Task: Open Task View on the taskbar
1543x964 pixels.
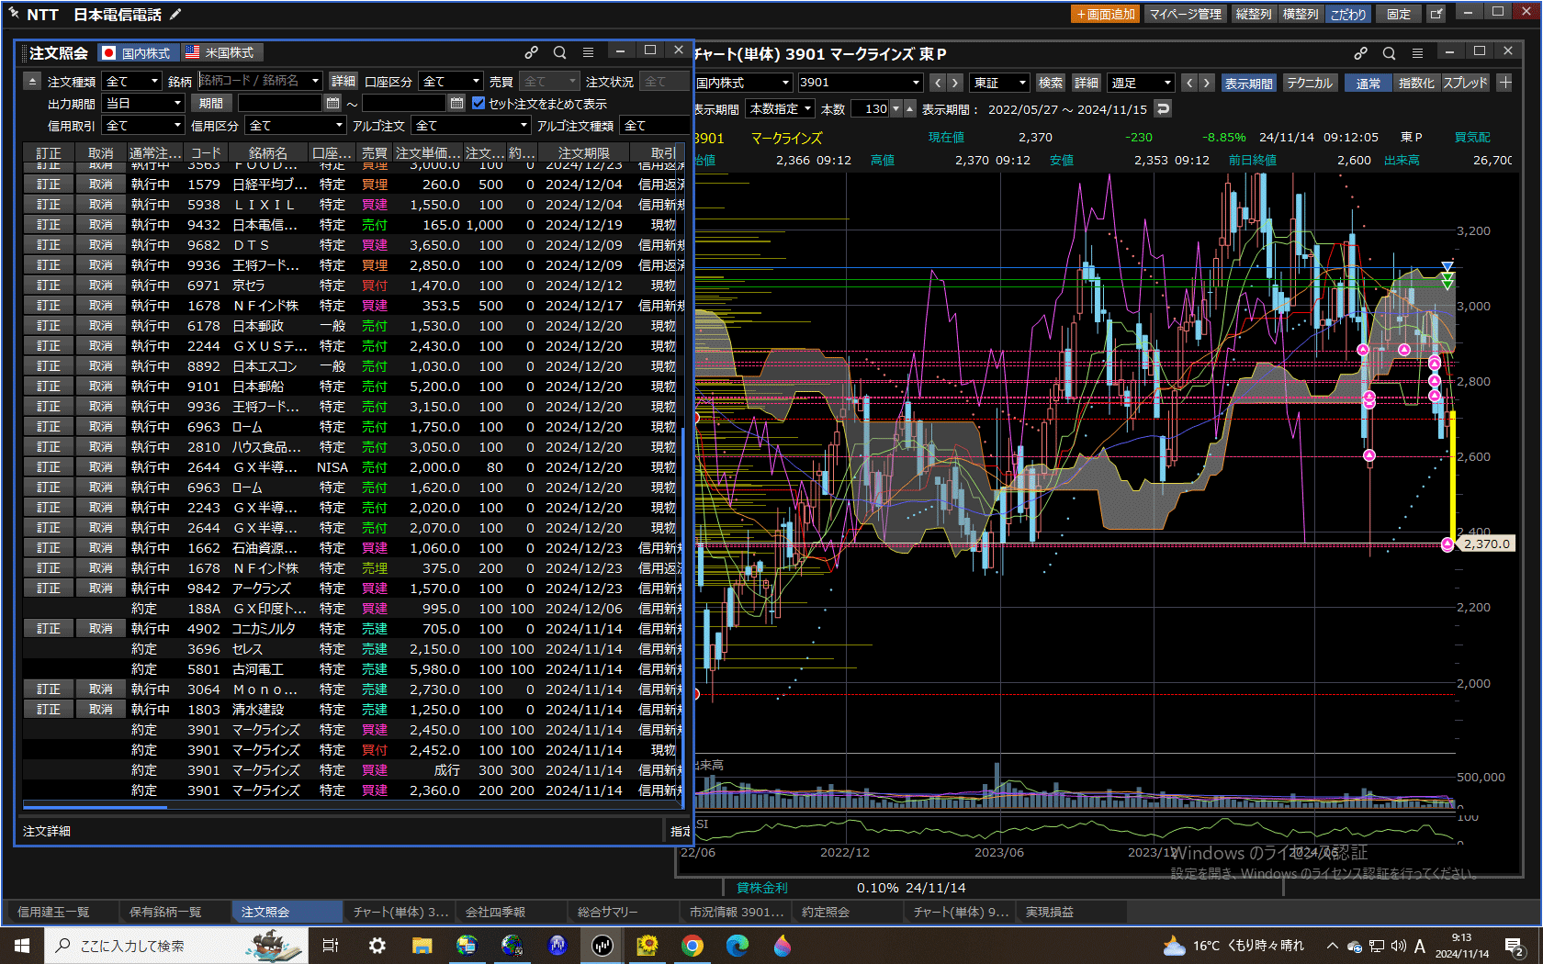Action: pos(331,946)
